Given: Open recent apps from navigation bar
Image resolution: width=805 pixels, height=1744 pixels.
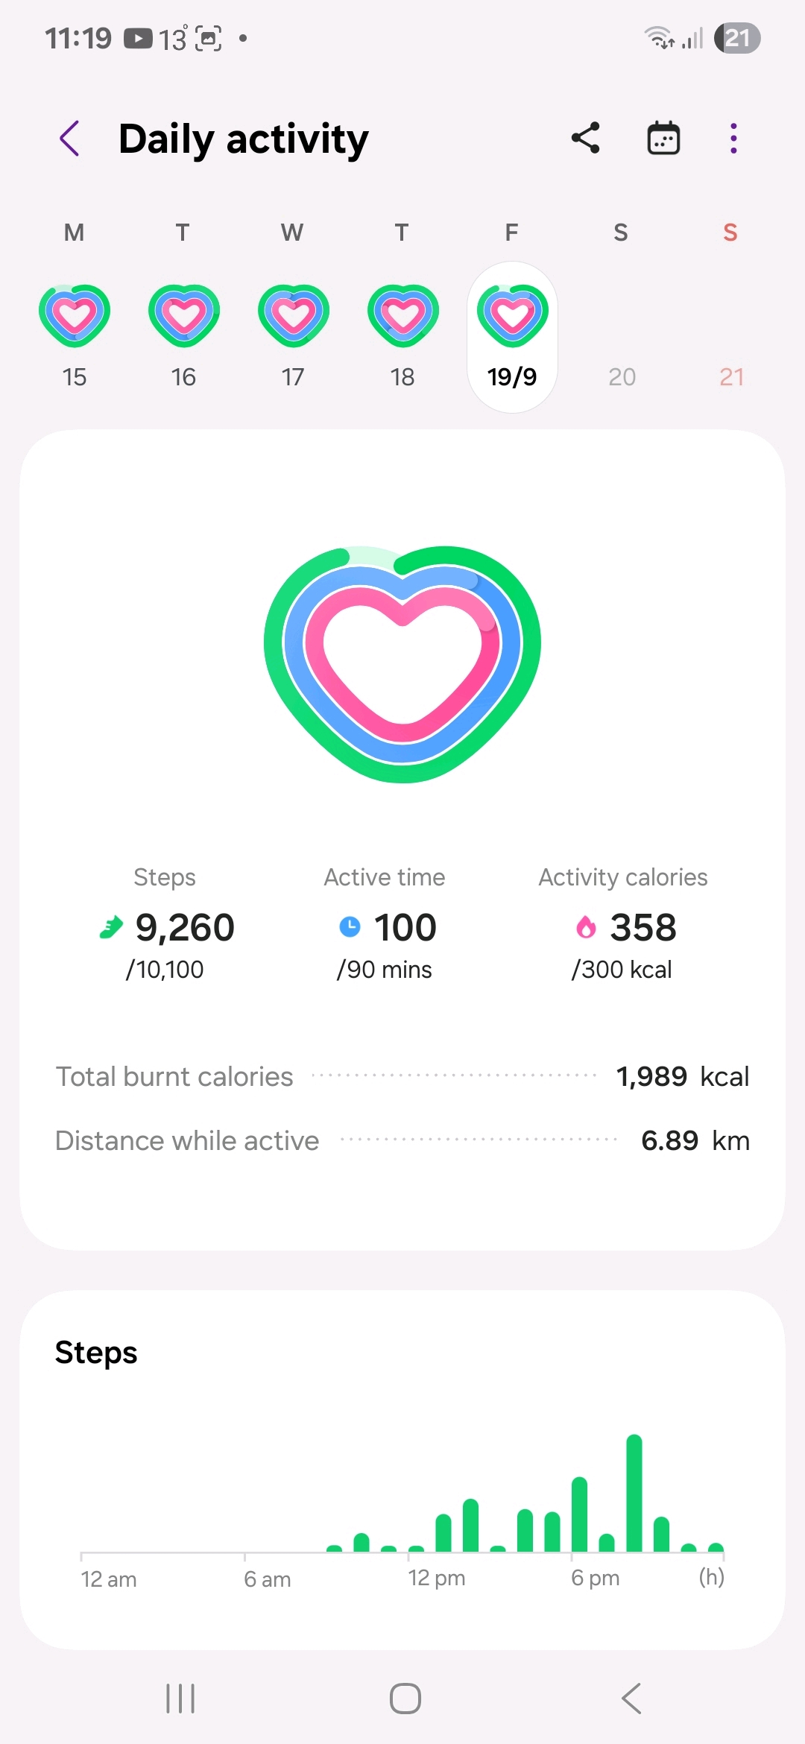Looking at the screenshot, I should click(180, 1699).
